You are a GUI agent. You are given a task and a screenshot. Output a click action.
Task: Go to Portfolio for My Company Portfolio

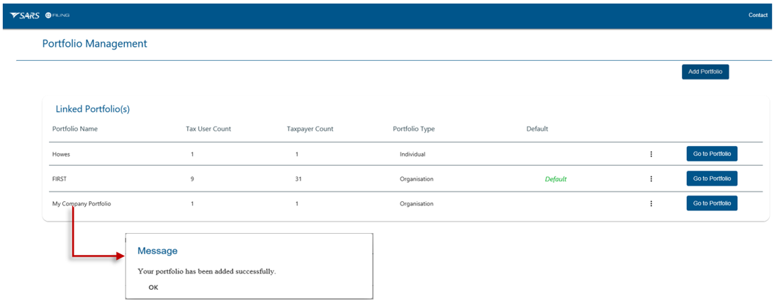(x=712, y=204)
